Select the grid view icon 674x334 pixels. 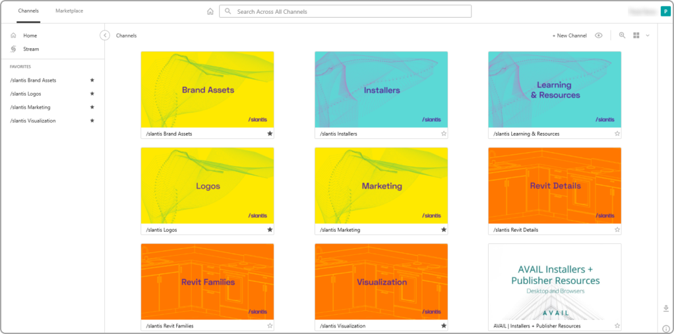tap(636, 35)
